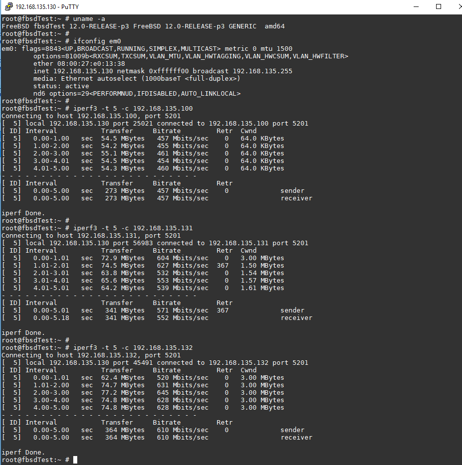The width and height of the screenshot is (462, 465).
Task: Click the "ifconfig em0" command text
Action: pyautogui.click(x=97, y=41)
